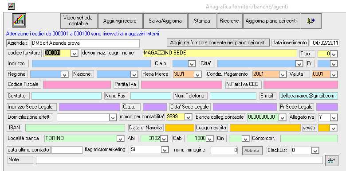Click the Sede Legale C.a.p. field
Image resolution: width=346 pixels, height=171 pixels.
pos(155,107)
